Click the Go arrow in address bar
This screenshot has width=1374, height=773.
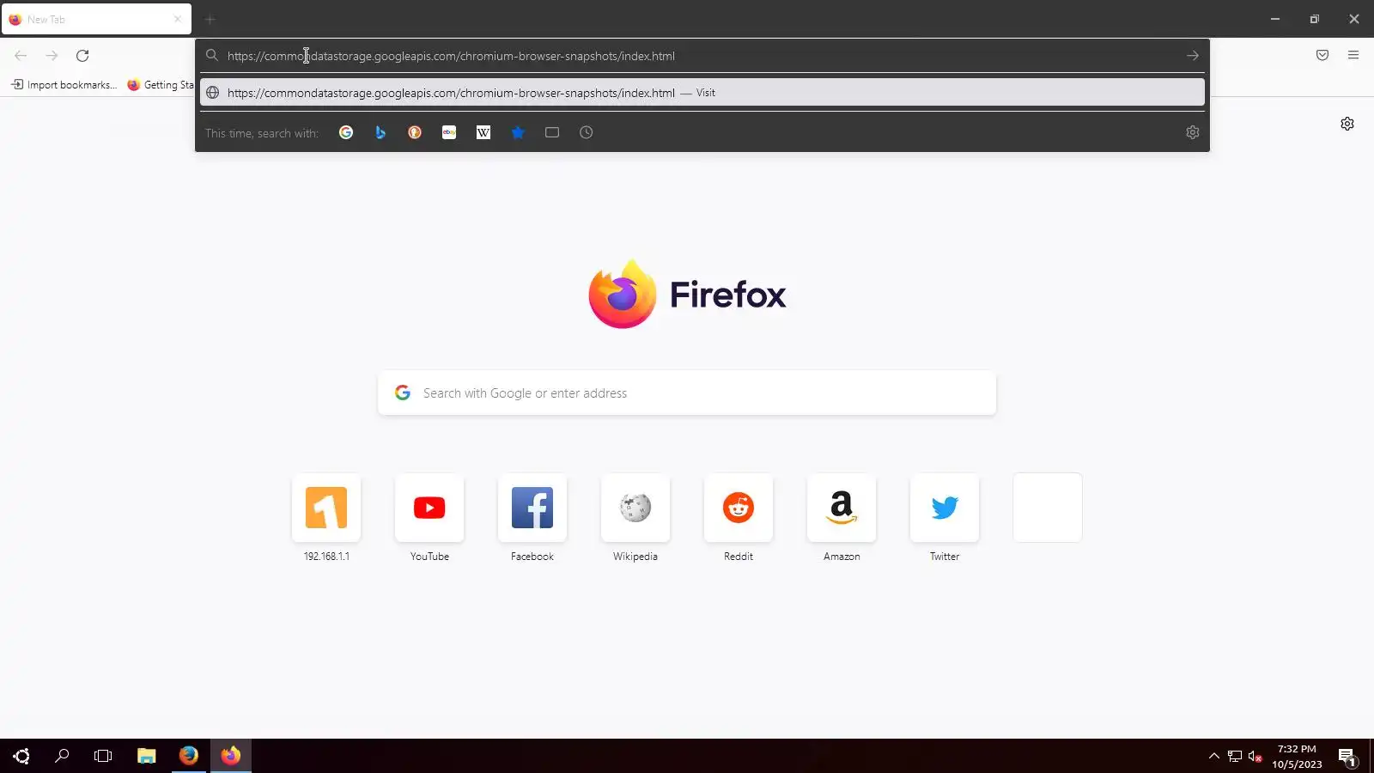(x=1193, y=56)
